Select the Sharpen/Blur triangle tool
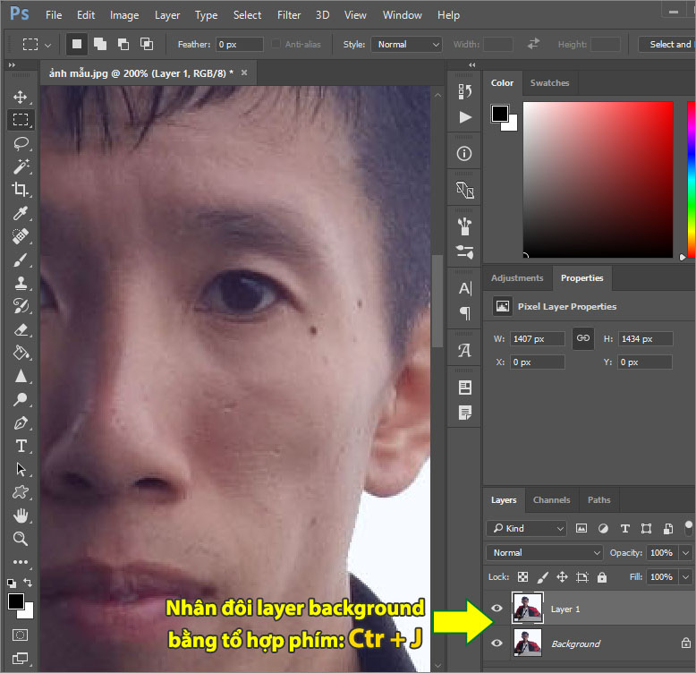The width and height of the screenshot is (696, 673). [x=20, y=377]
